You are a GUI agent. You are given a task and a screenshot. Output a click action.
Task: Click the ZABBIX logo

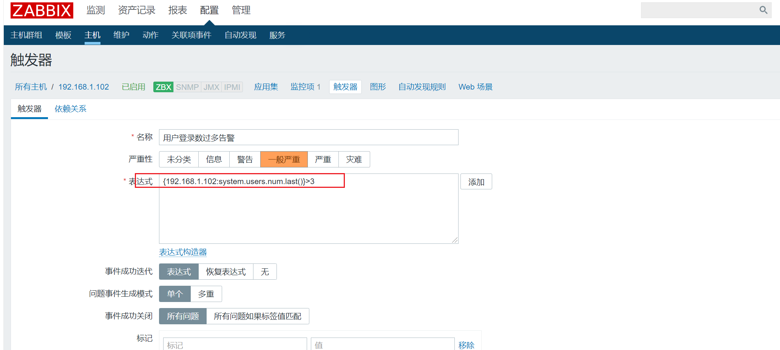click(x=42, y=10)
